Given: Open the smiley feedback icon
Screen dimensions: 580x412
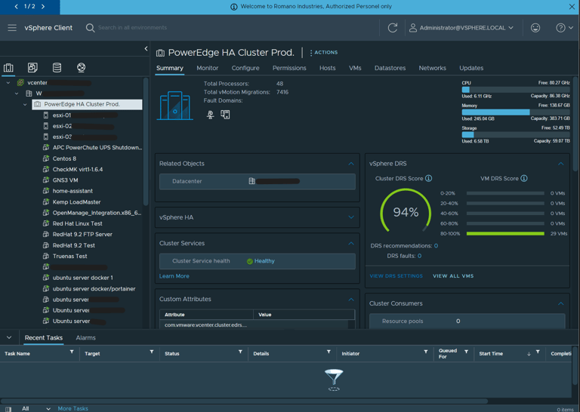Looking at the screenshot, I should pos(535,28).
